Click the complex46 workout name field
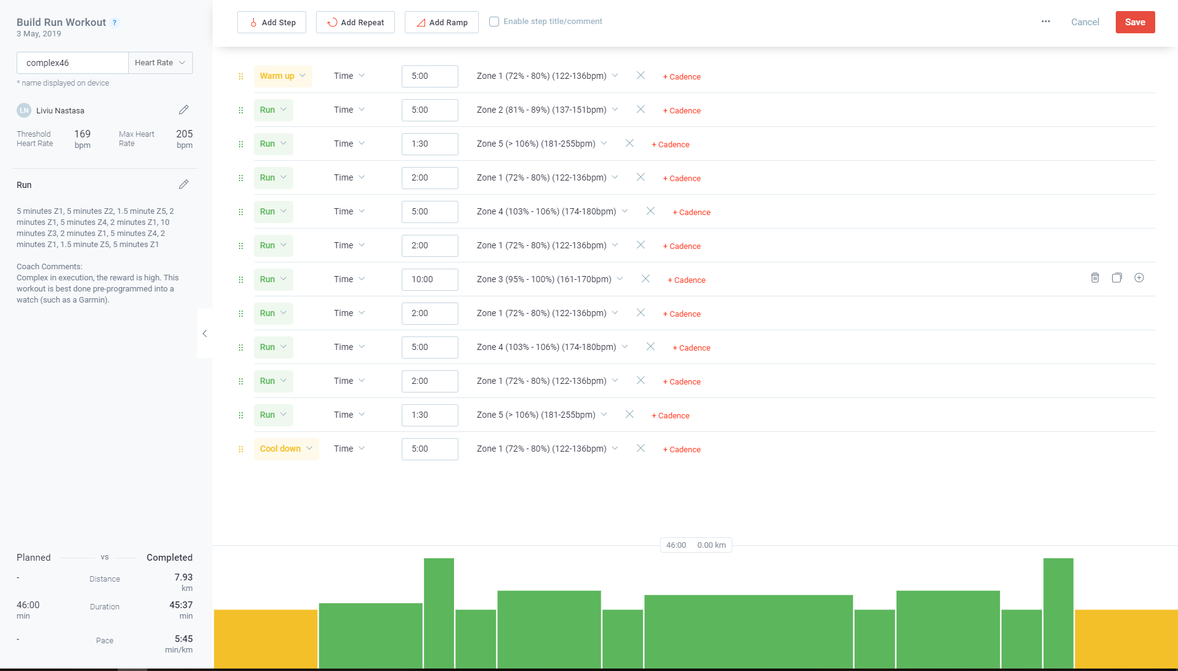 (73, 63)
